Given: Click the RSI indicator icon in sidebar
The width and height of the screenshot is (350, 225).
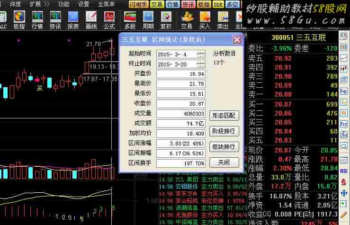Looking at the screenshot, I should tap(344, 171).
